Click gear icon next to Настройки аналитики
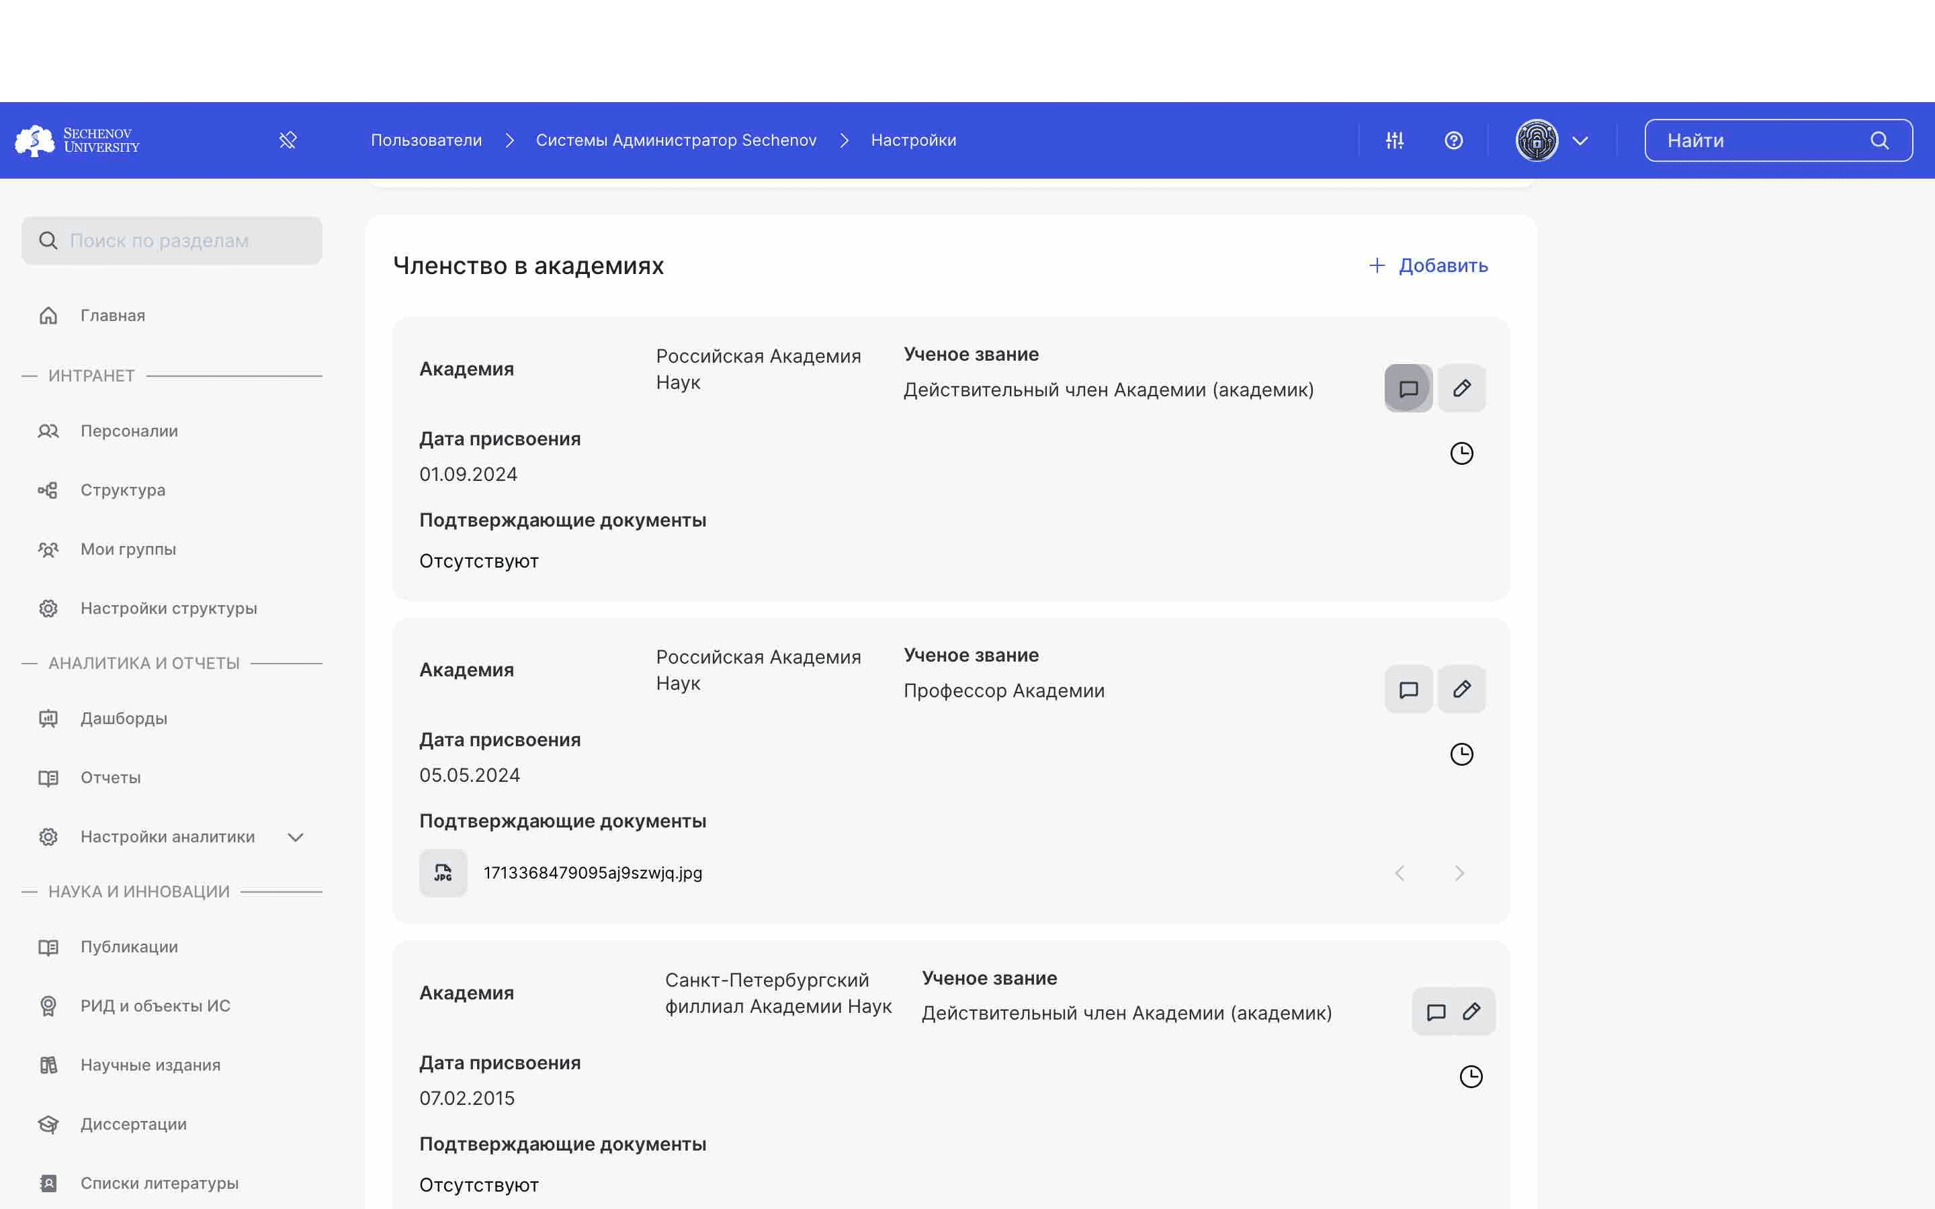The width and height of the screenshot is (1935, 1209). click(48, 837)
